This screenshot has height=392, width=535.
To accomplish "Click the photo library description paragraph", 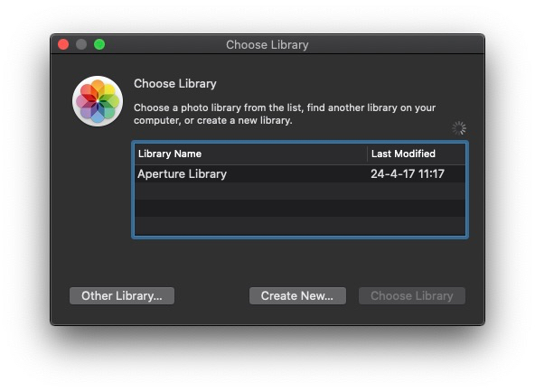I will click(285, 114).
